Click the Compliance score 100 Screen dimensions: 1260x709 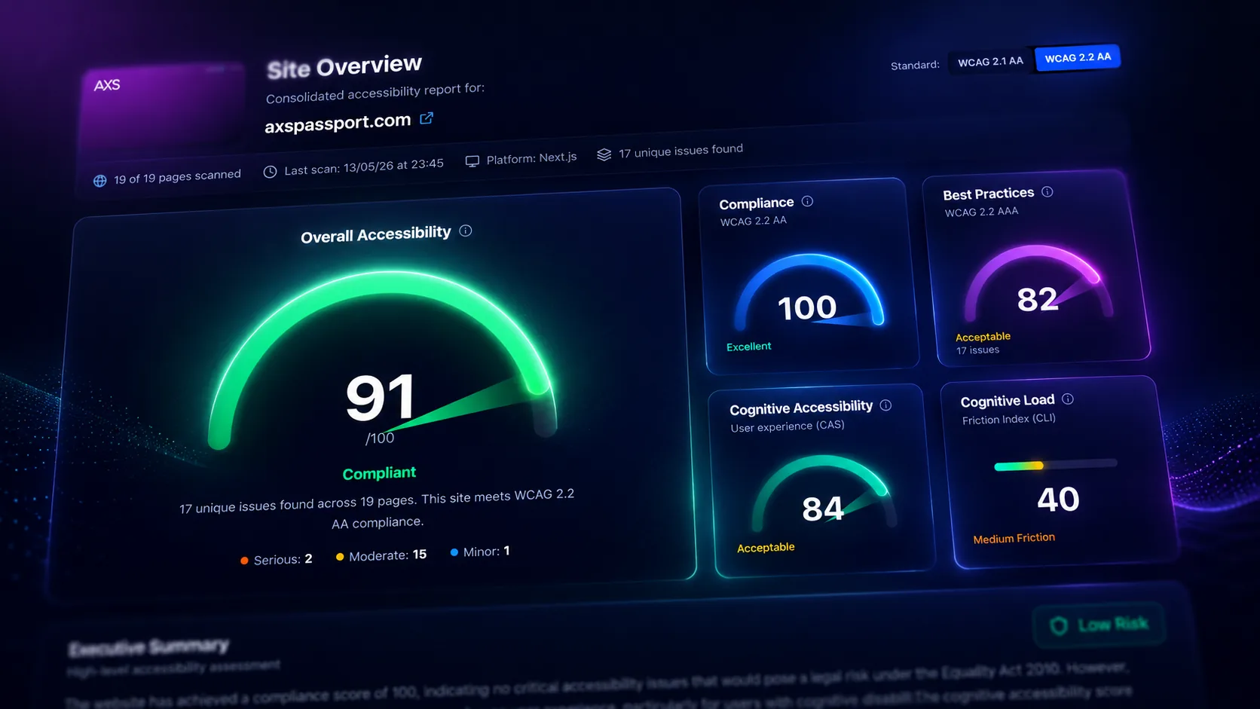[807, 307]
